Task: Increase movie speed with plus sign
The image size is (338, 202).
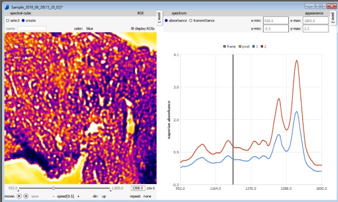Action: (79, 196)
